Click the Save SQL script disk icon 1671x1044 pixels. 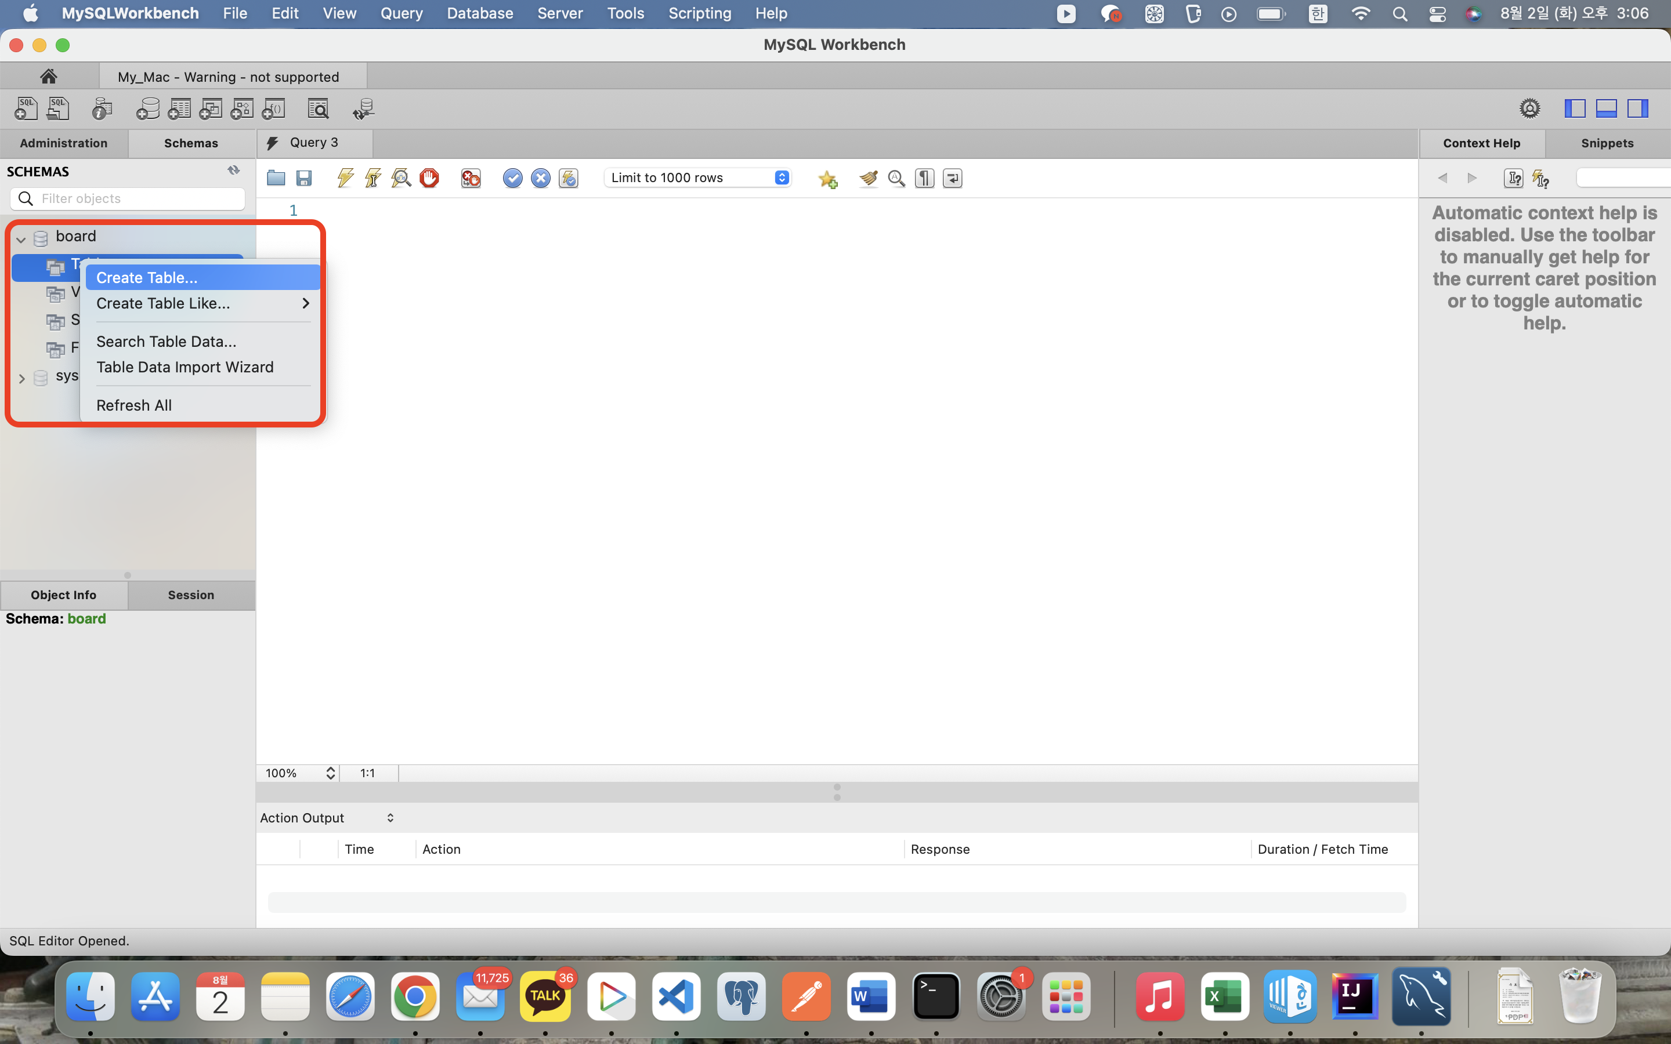coord(304,178)
